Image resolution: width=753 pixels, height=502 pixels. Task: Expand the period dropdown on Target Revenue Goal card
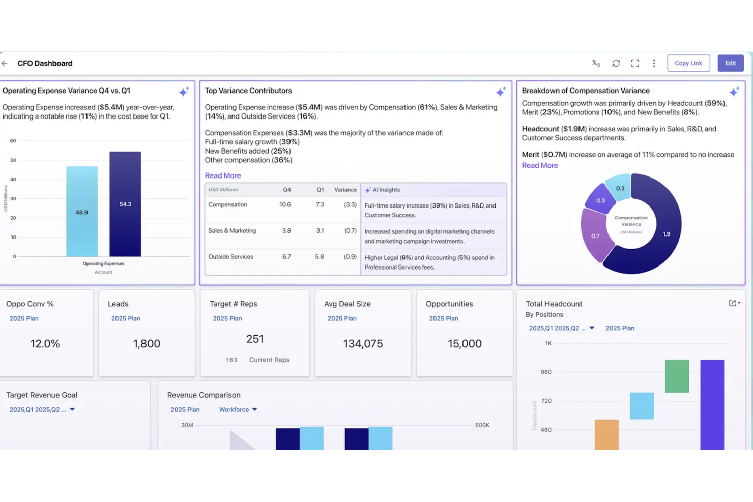42,409
